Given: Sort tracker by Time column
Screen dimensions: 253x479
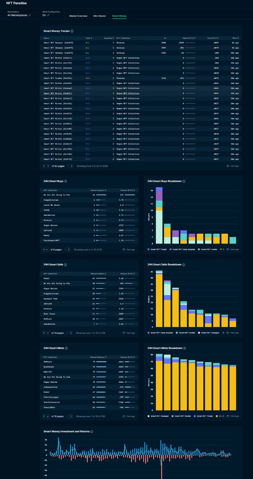Looking at the screenshot, I should [x=236, y=38].
